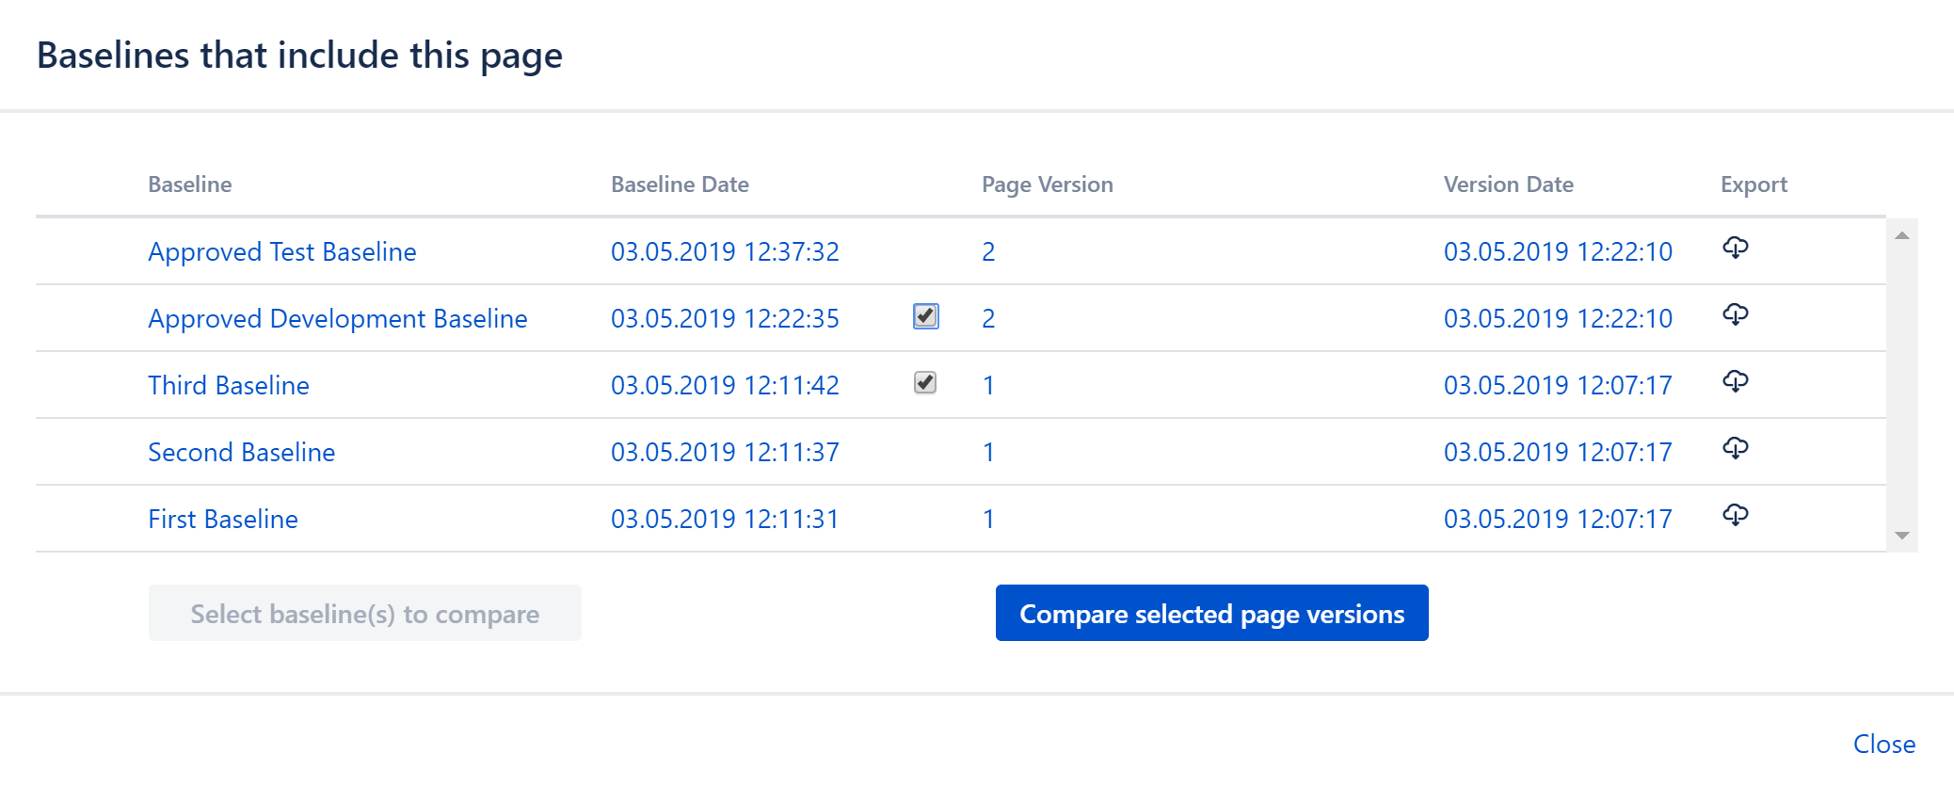Export the Approved Development Baseline

point(1735,315)
